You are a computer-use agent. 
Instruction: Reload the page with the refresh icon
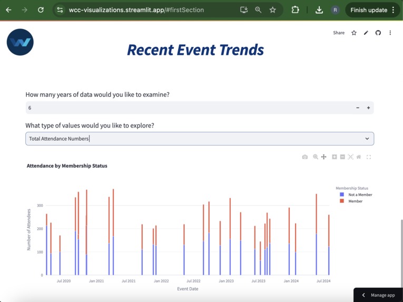(41, 10)
